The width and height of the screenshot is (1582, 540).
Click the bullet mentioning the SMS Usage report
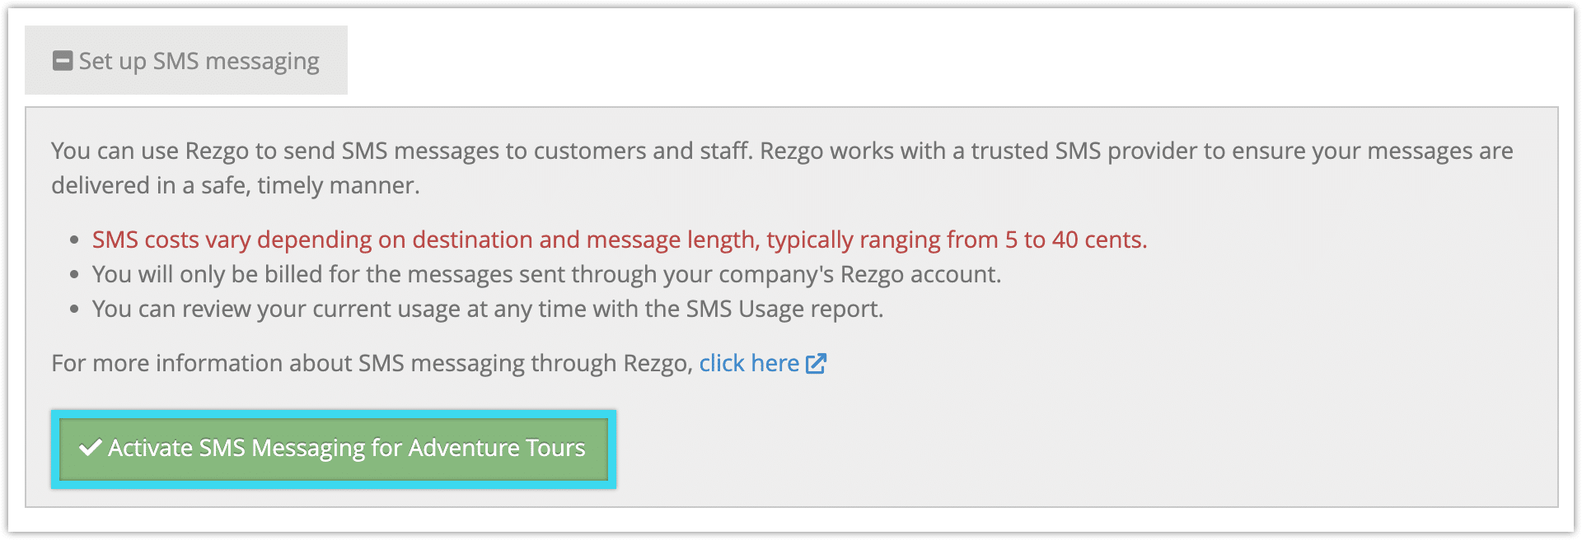click(x=488, y=309)
